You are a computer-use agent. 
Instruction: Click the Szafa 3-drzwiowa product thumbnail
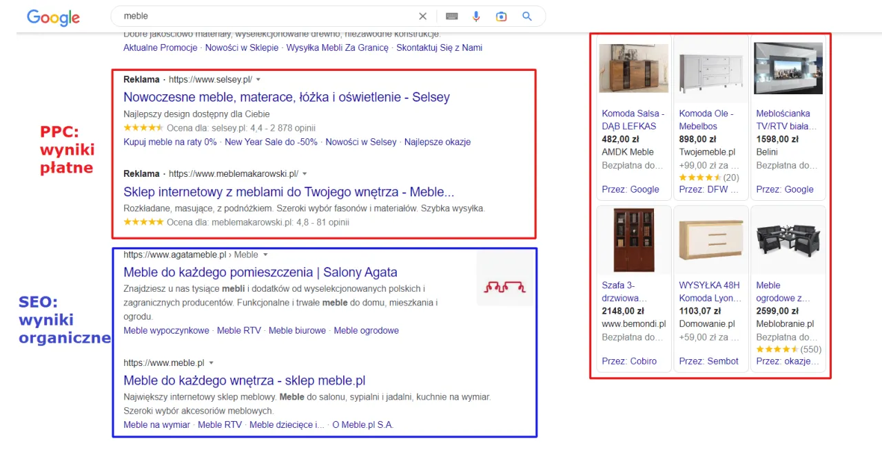(x=633, y=239)
